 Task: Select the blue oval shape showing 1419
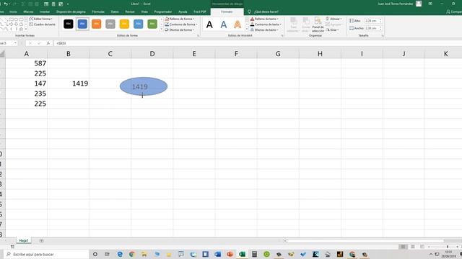[x=144, y=86]
